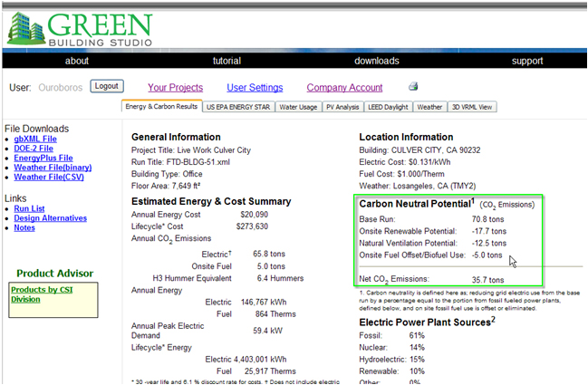
Task: Switch to the US EPA ENERGY STAR tab
Action: click(x=238, y=107)
